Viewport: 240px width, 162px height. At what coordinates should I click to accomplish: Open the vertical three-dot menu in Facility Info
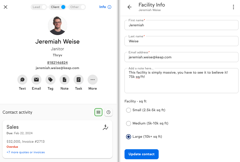coord(233,7)
